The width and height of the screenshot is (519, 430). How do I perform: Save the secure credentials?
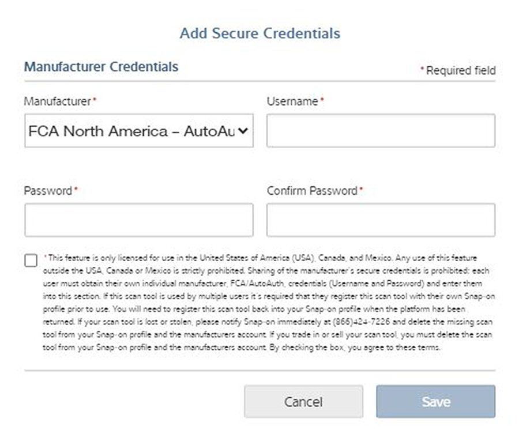[435, 401]
